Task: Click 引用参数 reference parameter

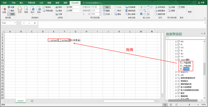Action: (130, 7)
